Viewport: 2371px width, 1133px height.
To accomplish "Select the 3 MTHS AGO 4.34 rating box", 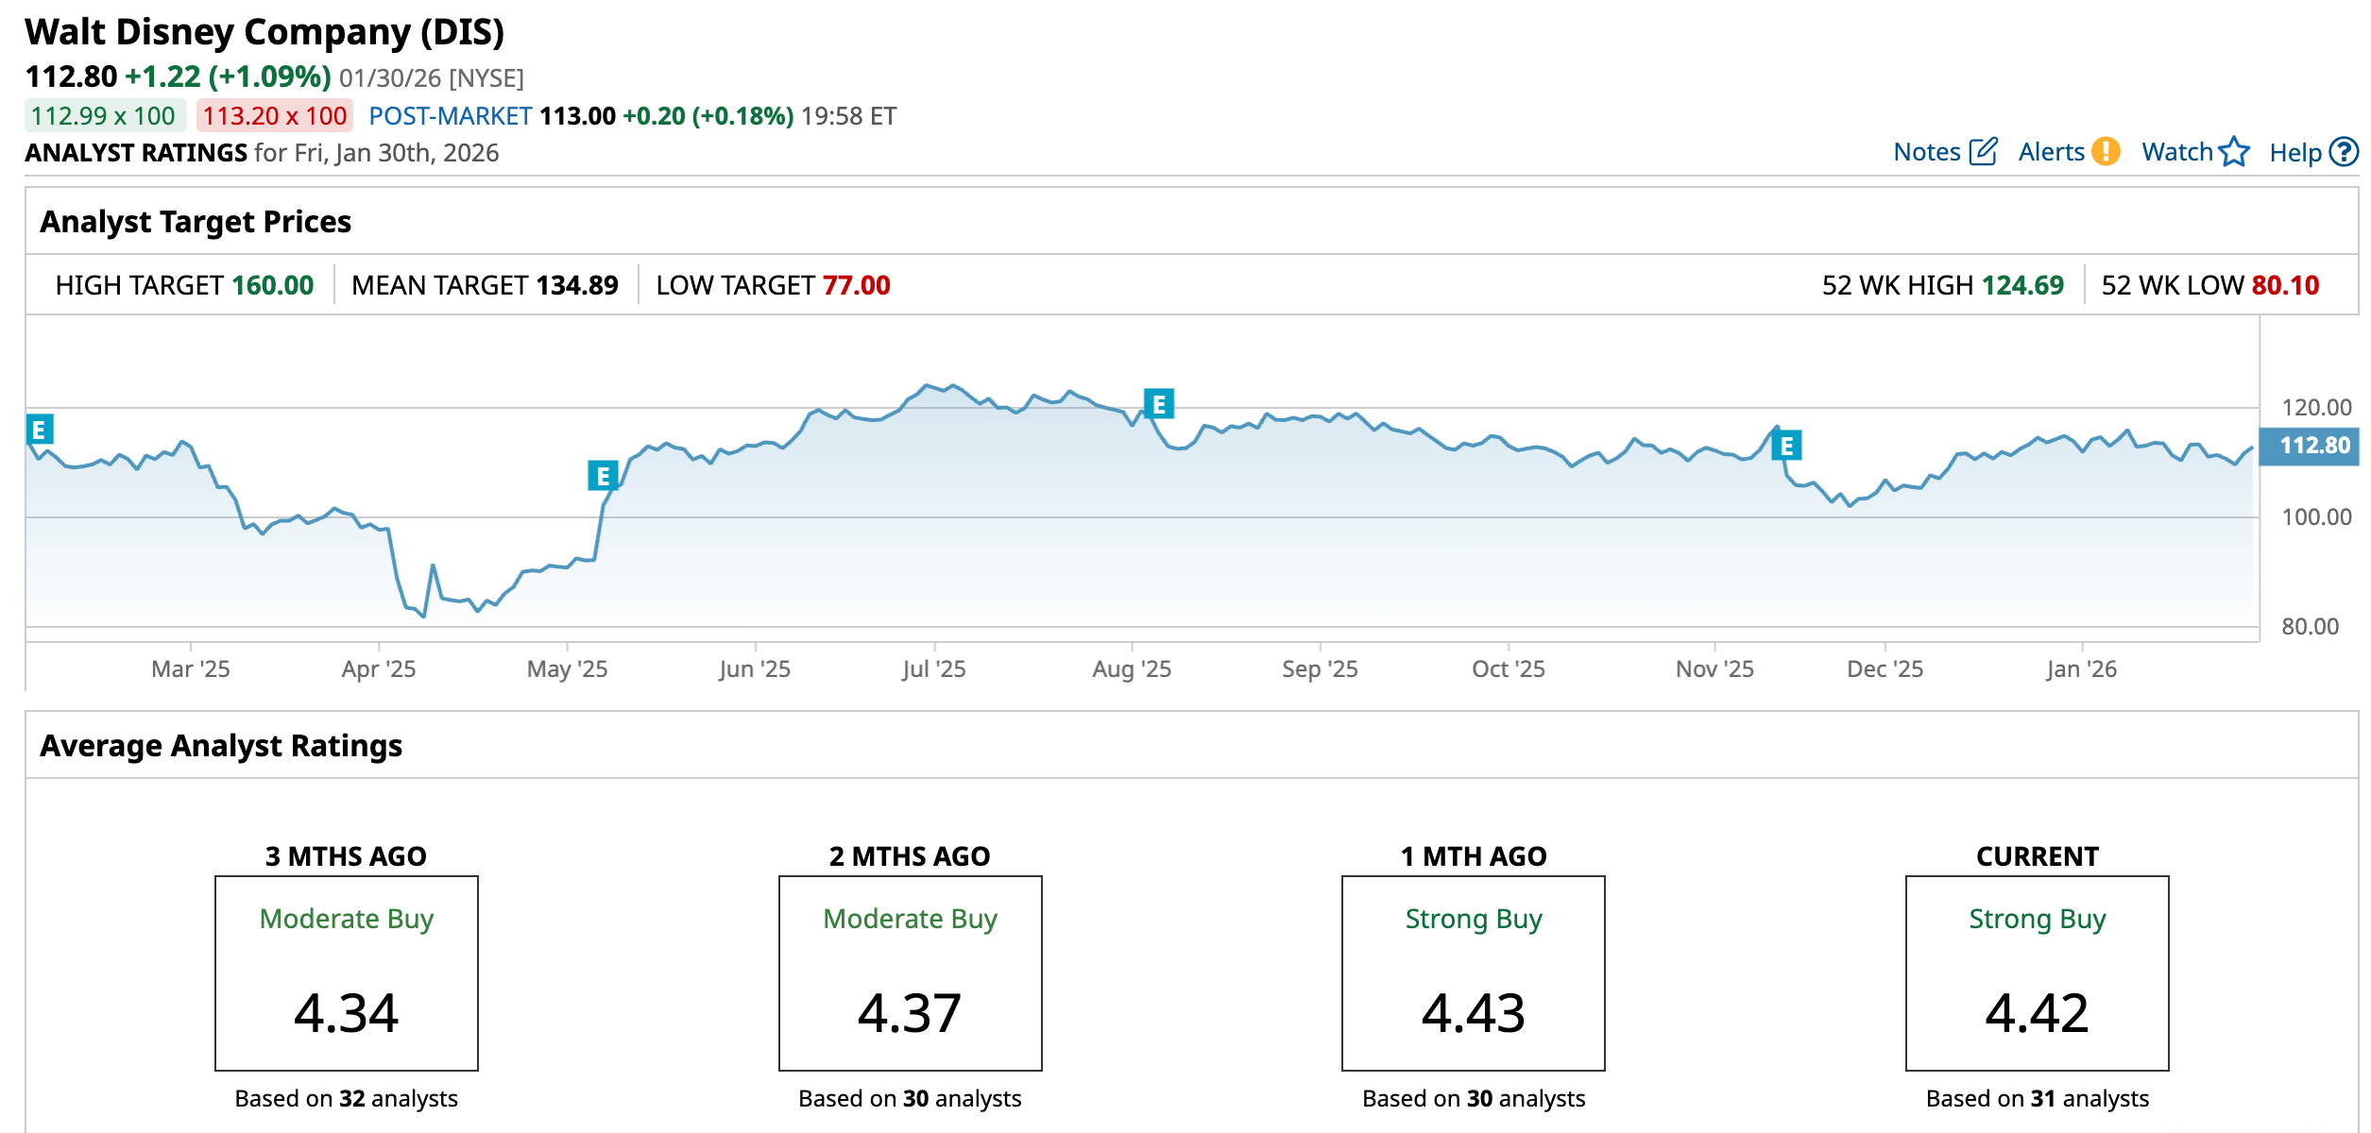I will pos(346,972).
